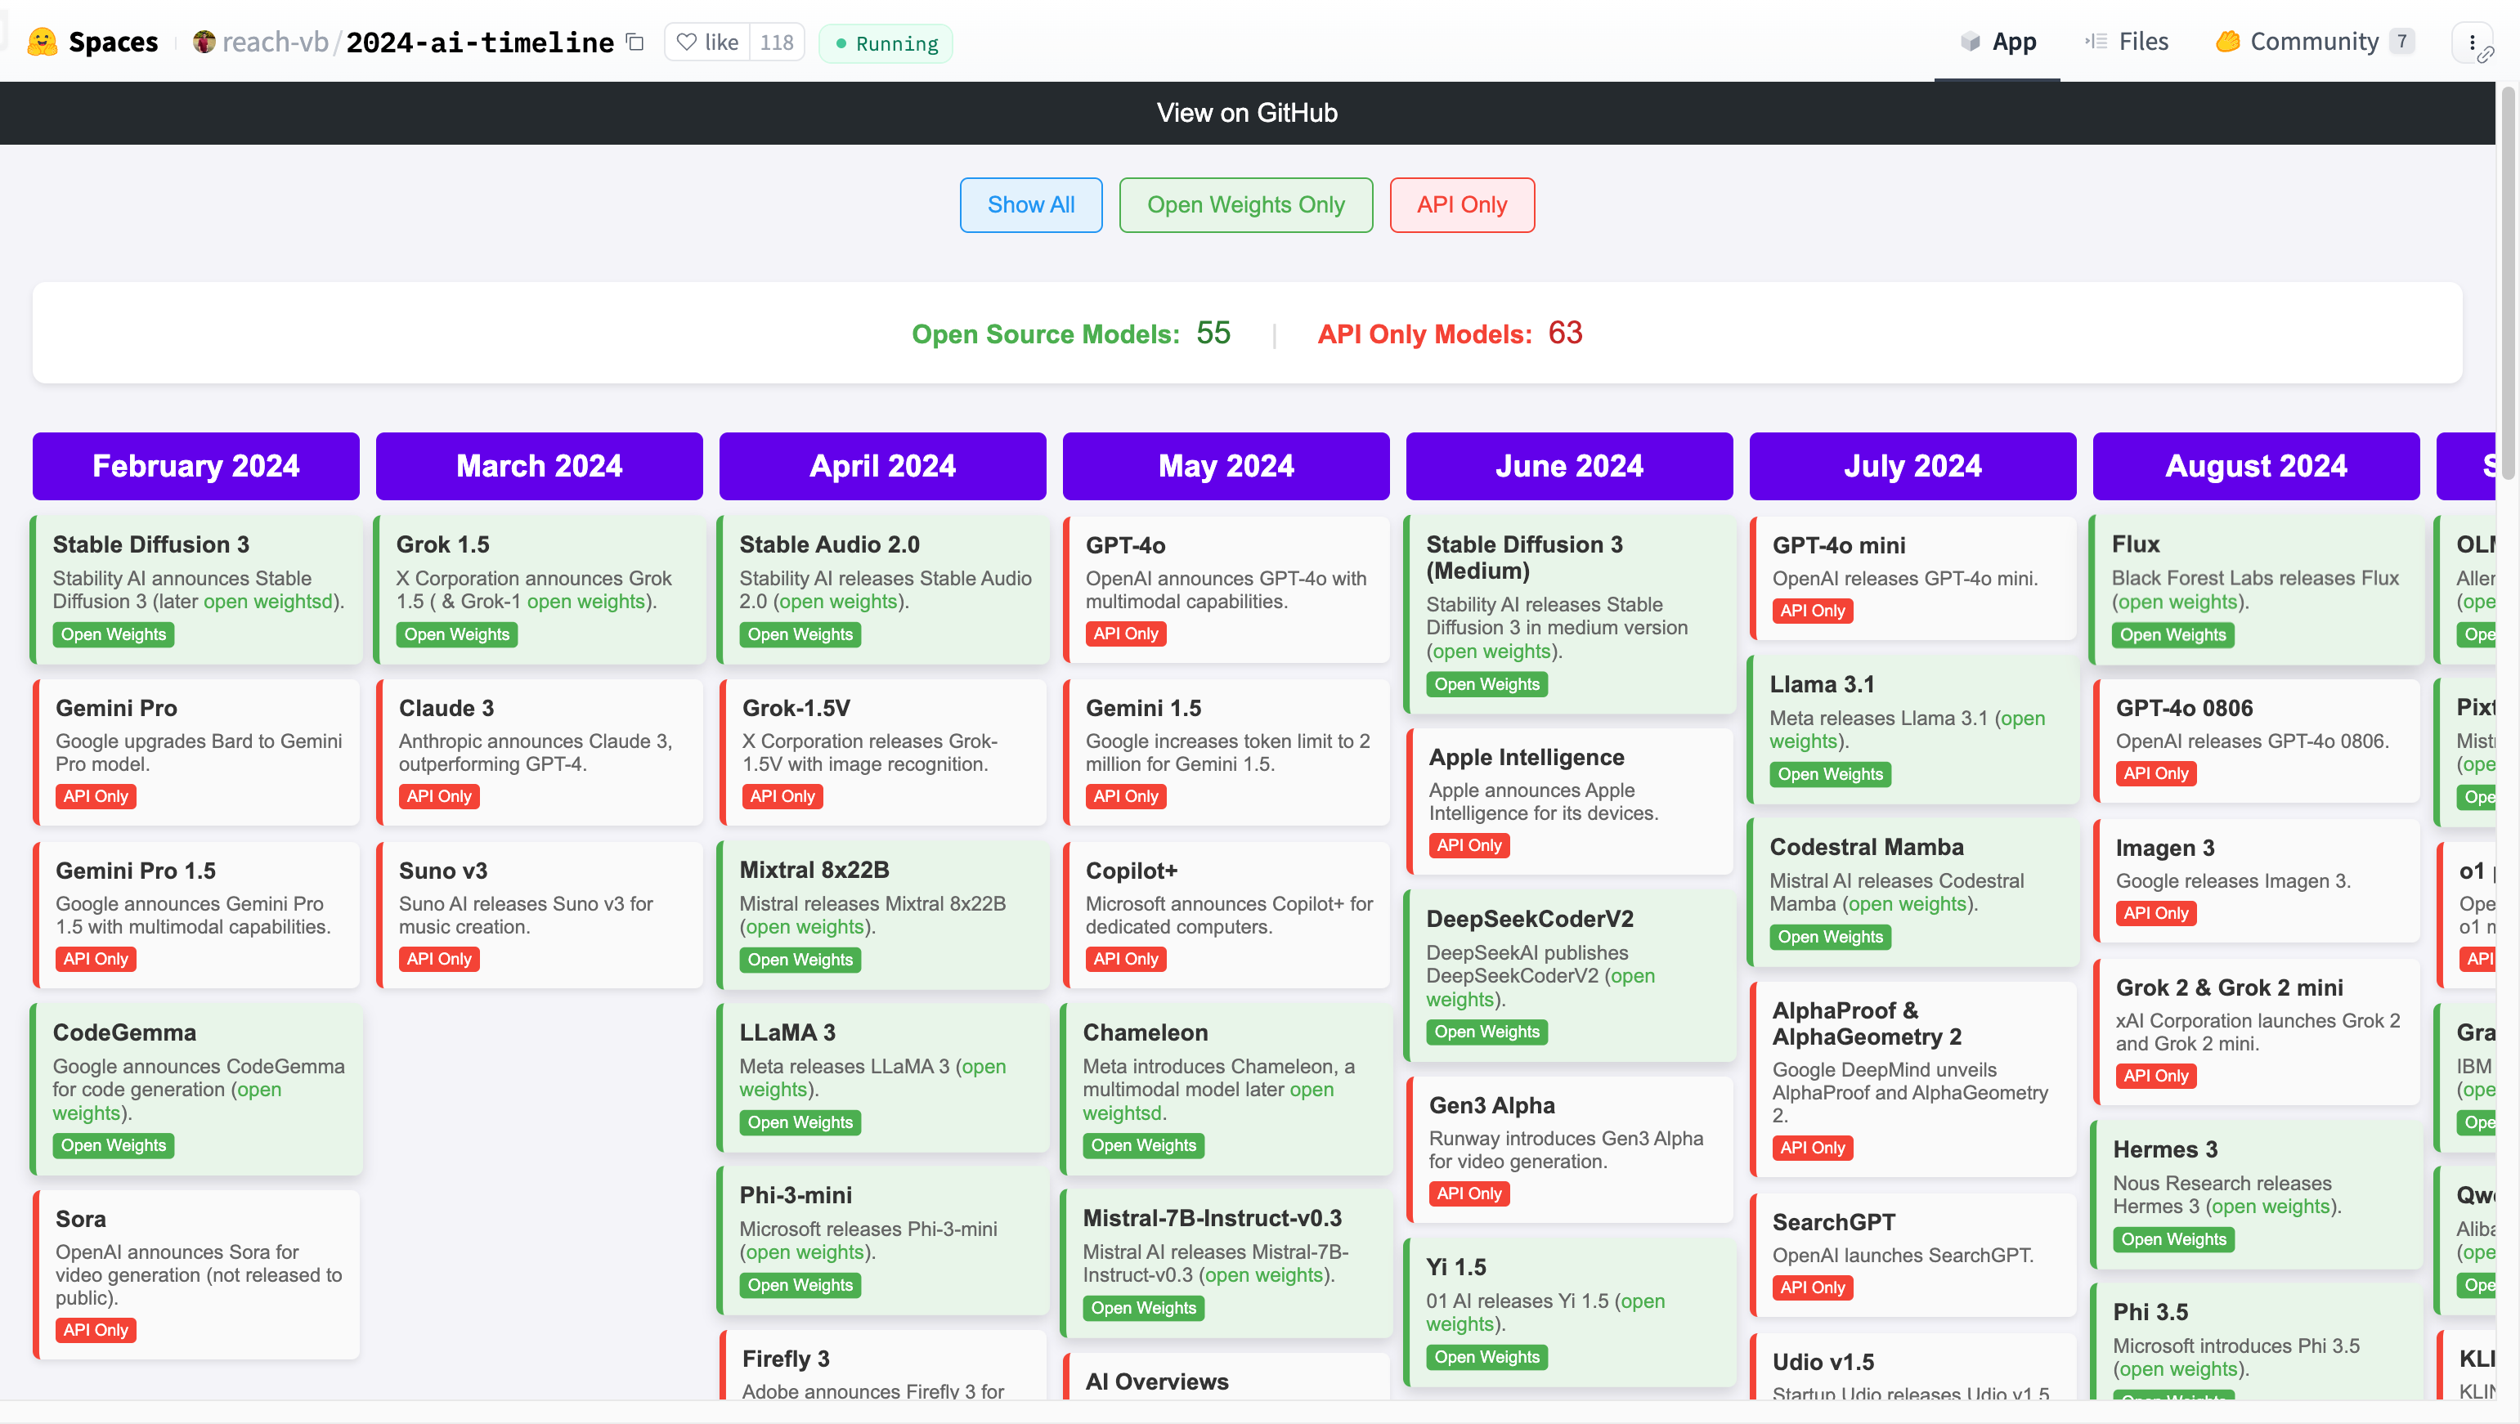Toggle to Open Weights Only filter
The height and width of the screenshot is (1424, 2520).
click(1246, 204)
